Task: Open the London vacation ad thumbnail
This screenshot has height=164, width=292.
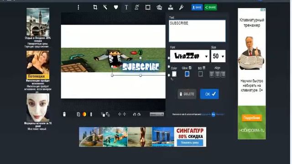Action: pyautogui.click(x=38, y=22)
